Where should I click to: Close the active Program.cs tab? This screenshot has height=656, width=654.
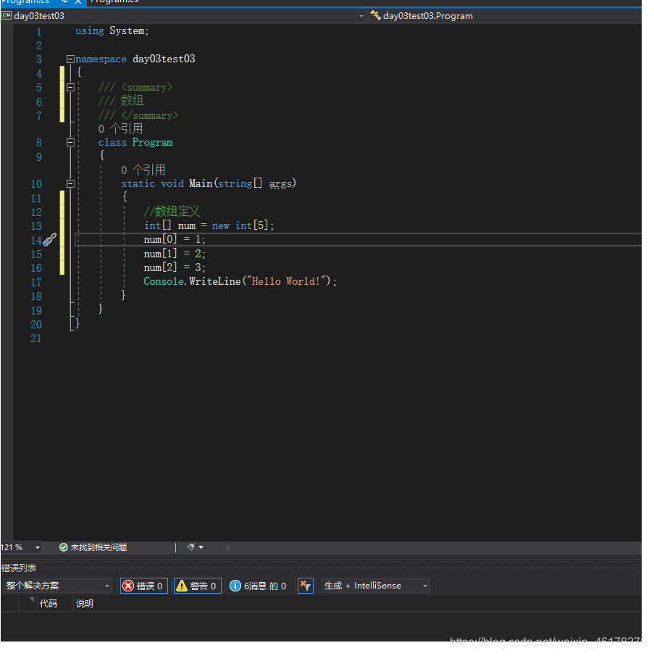coord(78,1)
